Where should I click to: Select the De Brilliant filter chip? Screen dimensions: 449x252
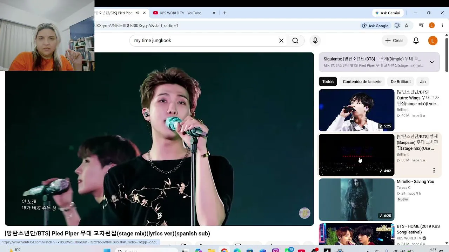(x=401, y=82)
